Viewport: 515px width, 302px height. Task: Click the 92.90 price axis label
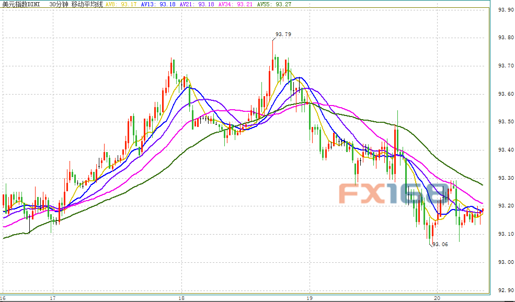pyautogui.click(x=506, y=290)
